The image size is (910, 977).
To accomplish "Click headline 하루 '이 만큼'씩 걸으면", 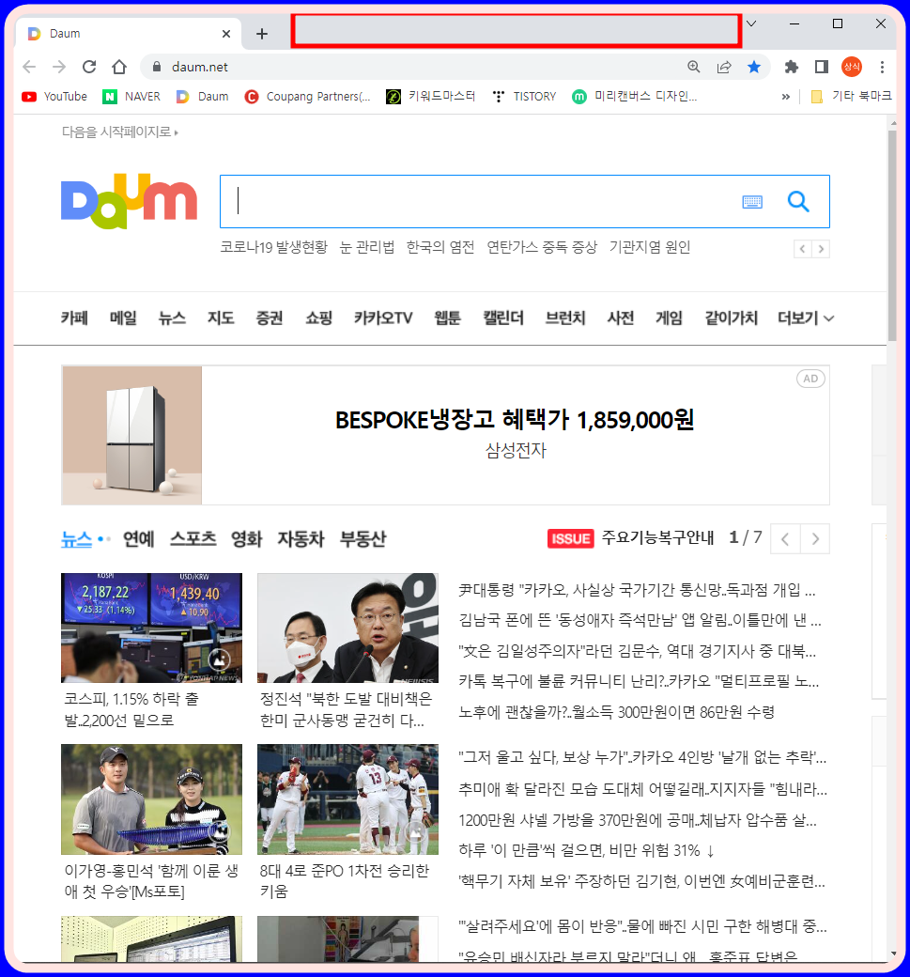I will (x=586, y=850).
